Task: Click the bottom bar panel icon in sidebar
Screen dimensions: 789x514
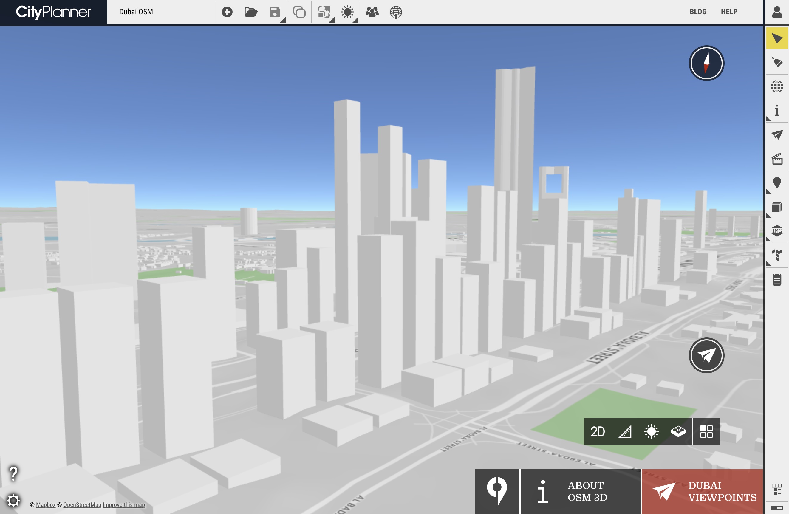Action: [777, 507]
